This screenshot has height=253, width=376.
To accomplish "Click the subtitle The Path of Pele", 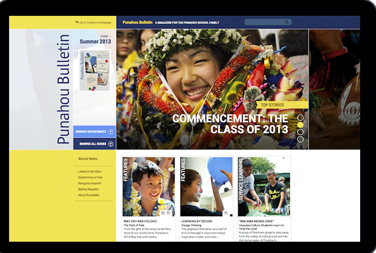I will 134,225.
